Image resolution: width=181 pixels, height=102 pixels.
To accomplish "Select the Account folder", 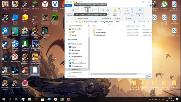I will 98,30.
